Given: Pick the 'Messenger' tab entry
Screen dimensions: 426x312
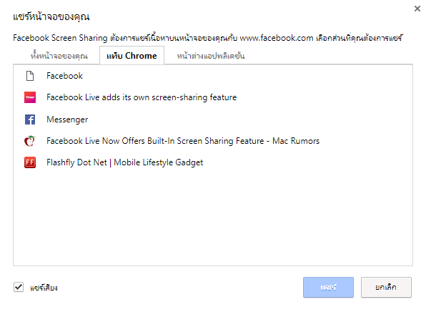Looking at the screenshot, I should pos(213,120).
